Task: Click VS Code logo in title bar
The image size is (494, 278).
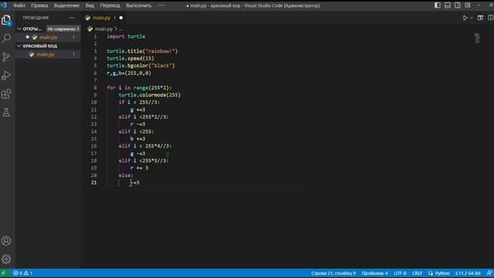Action: point(4,5)
